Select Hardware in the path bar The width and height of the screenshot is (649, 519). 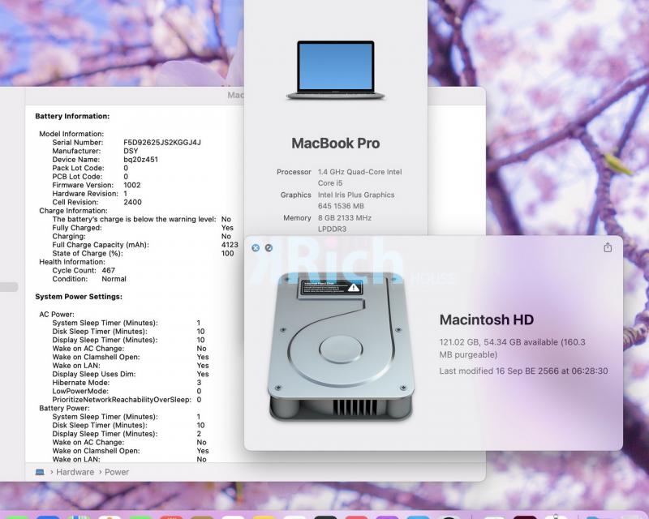(75, 472)
